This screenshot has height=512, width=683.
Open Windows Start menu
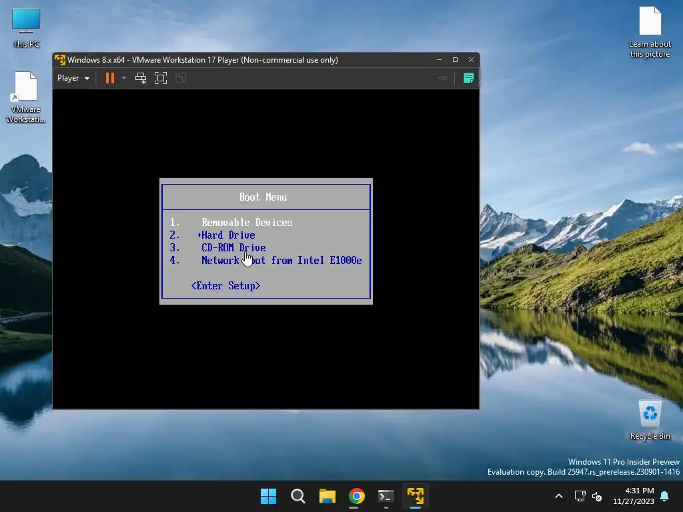click(268, 496)
